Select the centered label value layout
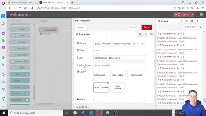The height and width of the screenshot is (116, 206). [118, 75]
